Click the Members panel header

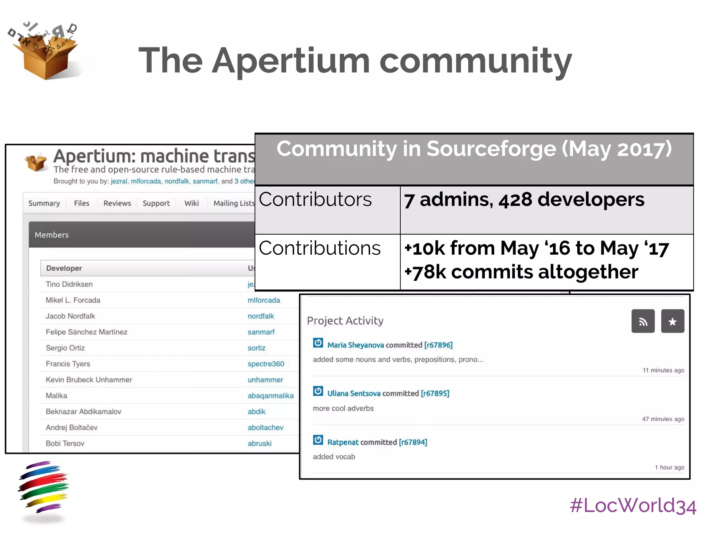(x=142, y=235)
